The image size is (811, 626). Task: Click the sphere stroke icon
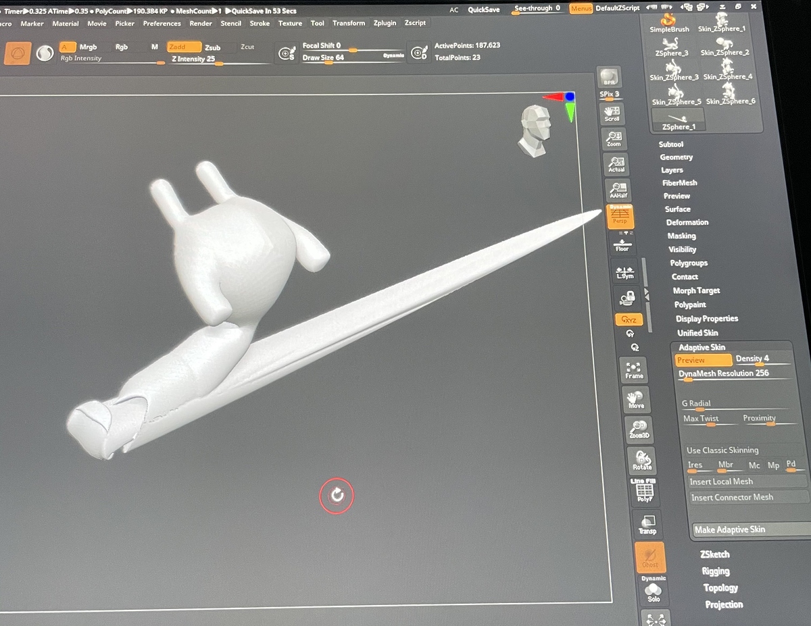pos(45,53)
